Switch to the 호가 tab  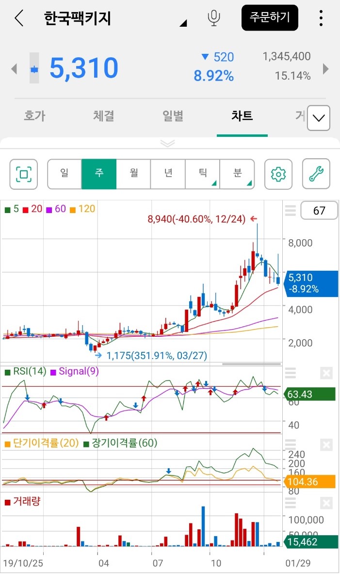(x=35, y=116)
